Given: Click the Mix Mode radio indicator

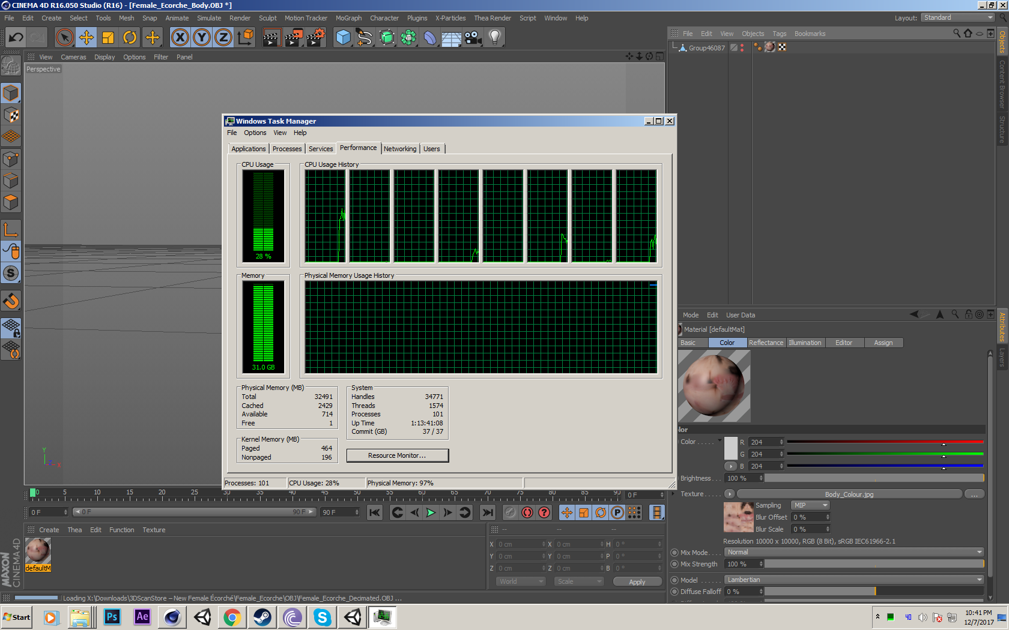Looking at the screenshot, I should (x=674, y=553).
